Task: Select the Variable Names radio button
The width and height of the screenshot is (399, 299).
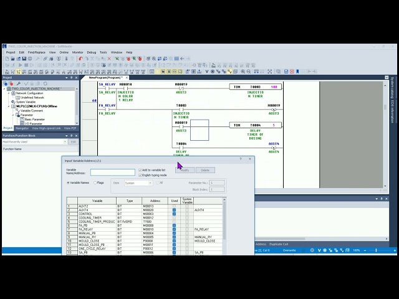Action: tap(68, 183)
